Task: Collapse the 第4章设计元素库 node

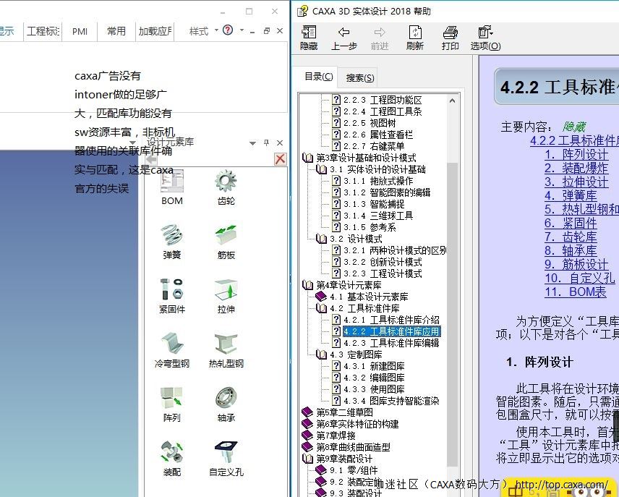Action: (307, 285)
